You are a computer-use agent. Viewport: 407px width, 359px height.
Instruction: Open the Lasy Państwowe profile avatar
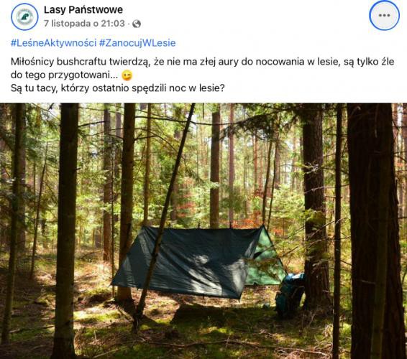click(24, 17)
